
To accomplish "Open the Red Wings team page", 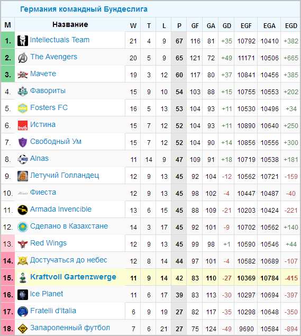I will coord(49,243).
